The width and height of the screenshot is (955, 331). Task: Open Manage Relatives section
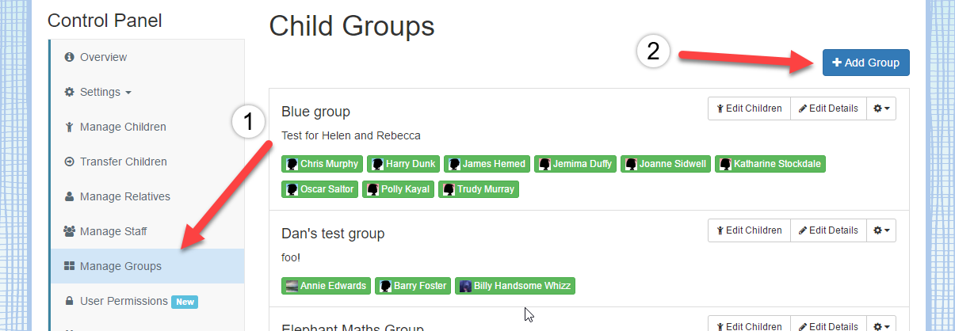pos(147,196)
